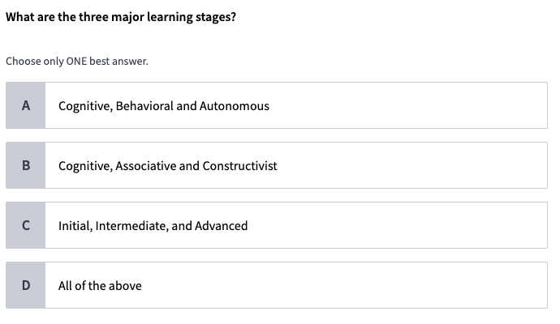Select the letter B answer badge
Viewport: 560px width, 324px height.
(26, 165)
